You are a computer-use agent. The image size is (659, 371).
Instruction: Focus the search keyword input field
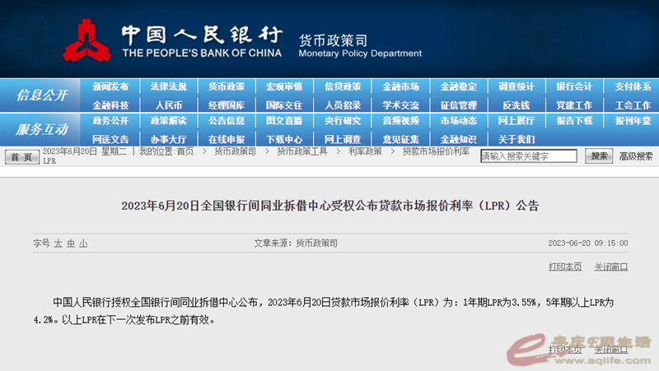coord(528,156)
